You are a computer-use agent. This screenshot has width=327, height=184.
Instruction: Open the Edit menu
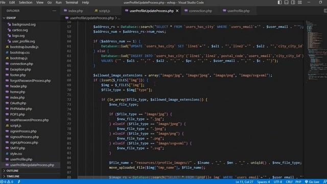12,3
